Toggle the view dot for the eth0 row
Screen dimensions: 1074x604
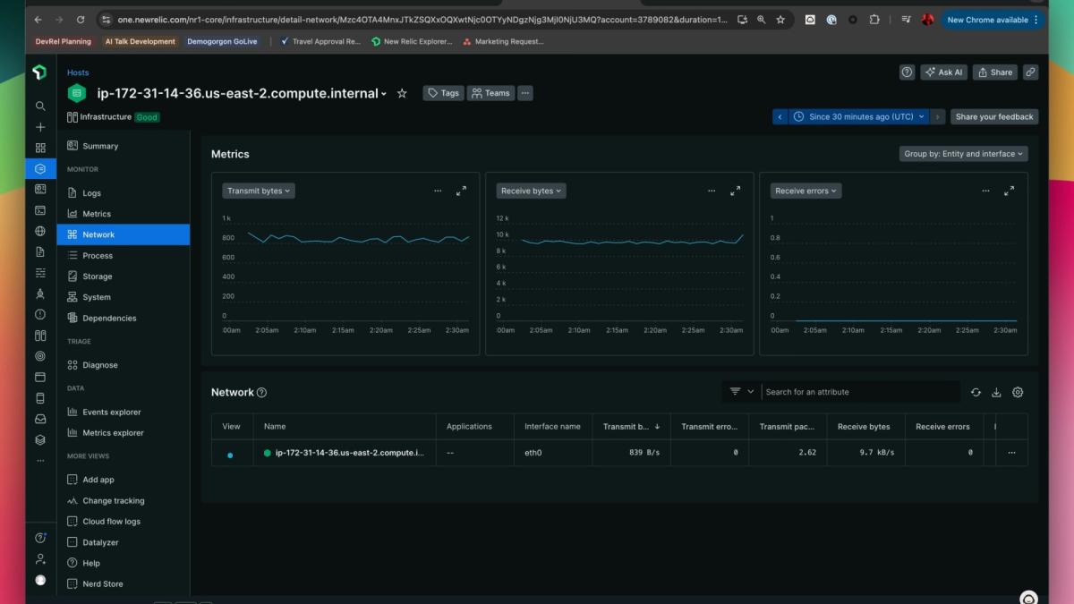tap(230, 455)
